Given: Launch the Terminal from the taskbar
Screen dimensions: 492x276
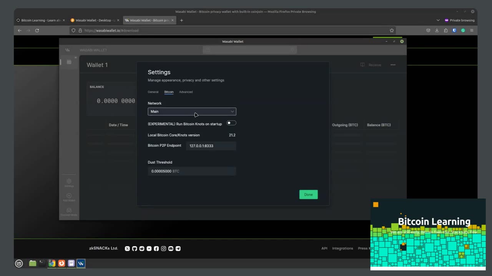Looking at the screenshot, I should [42, 263].
